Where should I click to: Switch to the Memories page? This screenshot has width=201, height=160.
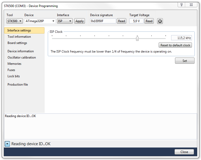pos(15,64)
